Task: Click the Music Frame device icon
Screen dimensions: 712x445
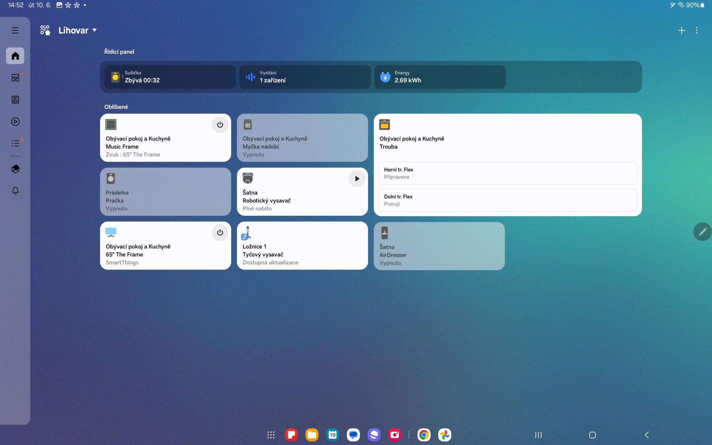Action: [111, 124]
